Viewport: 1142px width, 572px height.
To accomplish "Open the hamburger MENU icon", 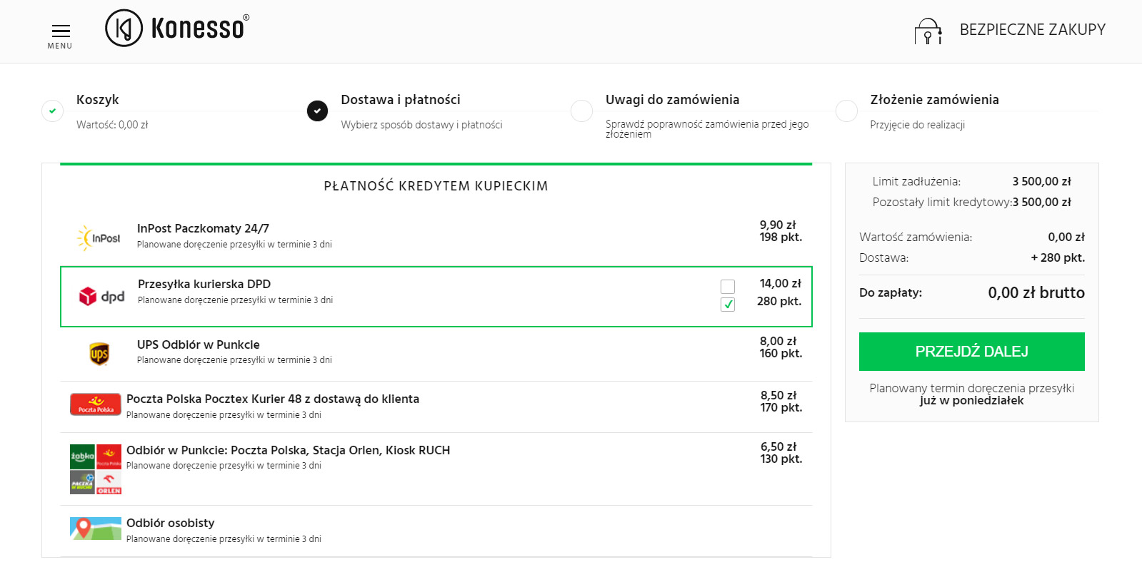I will (x=61, y=31).
